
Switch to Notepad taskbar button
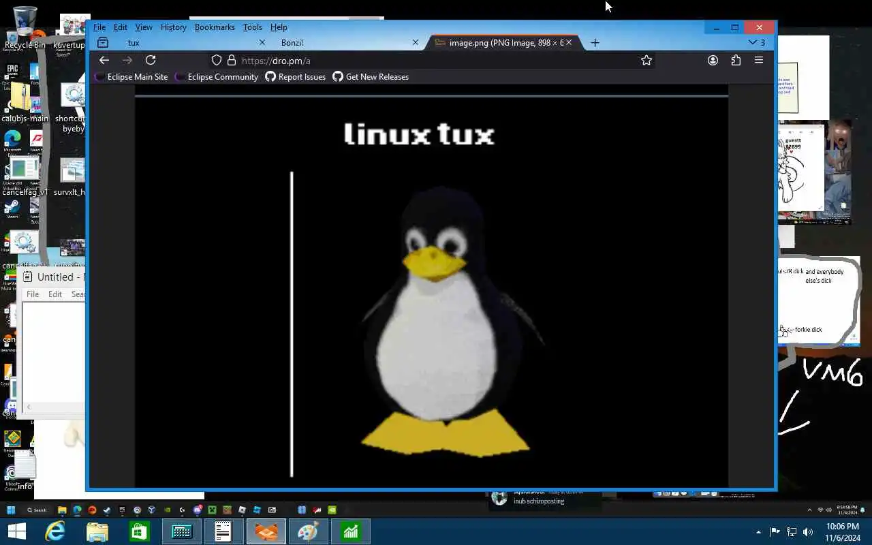tap(224, 531)
